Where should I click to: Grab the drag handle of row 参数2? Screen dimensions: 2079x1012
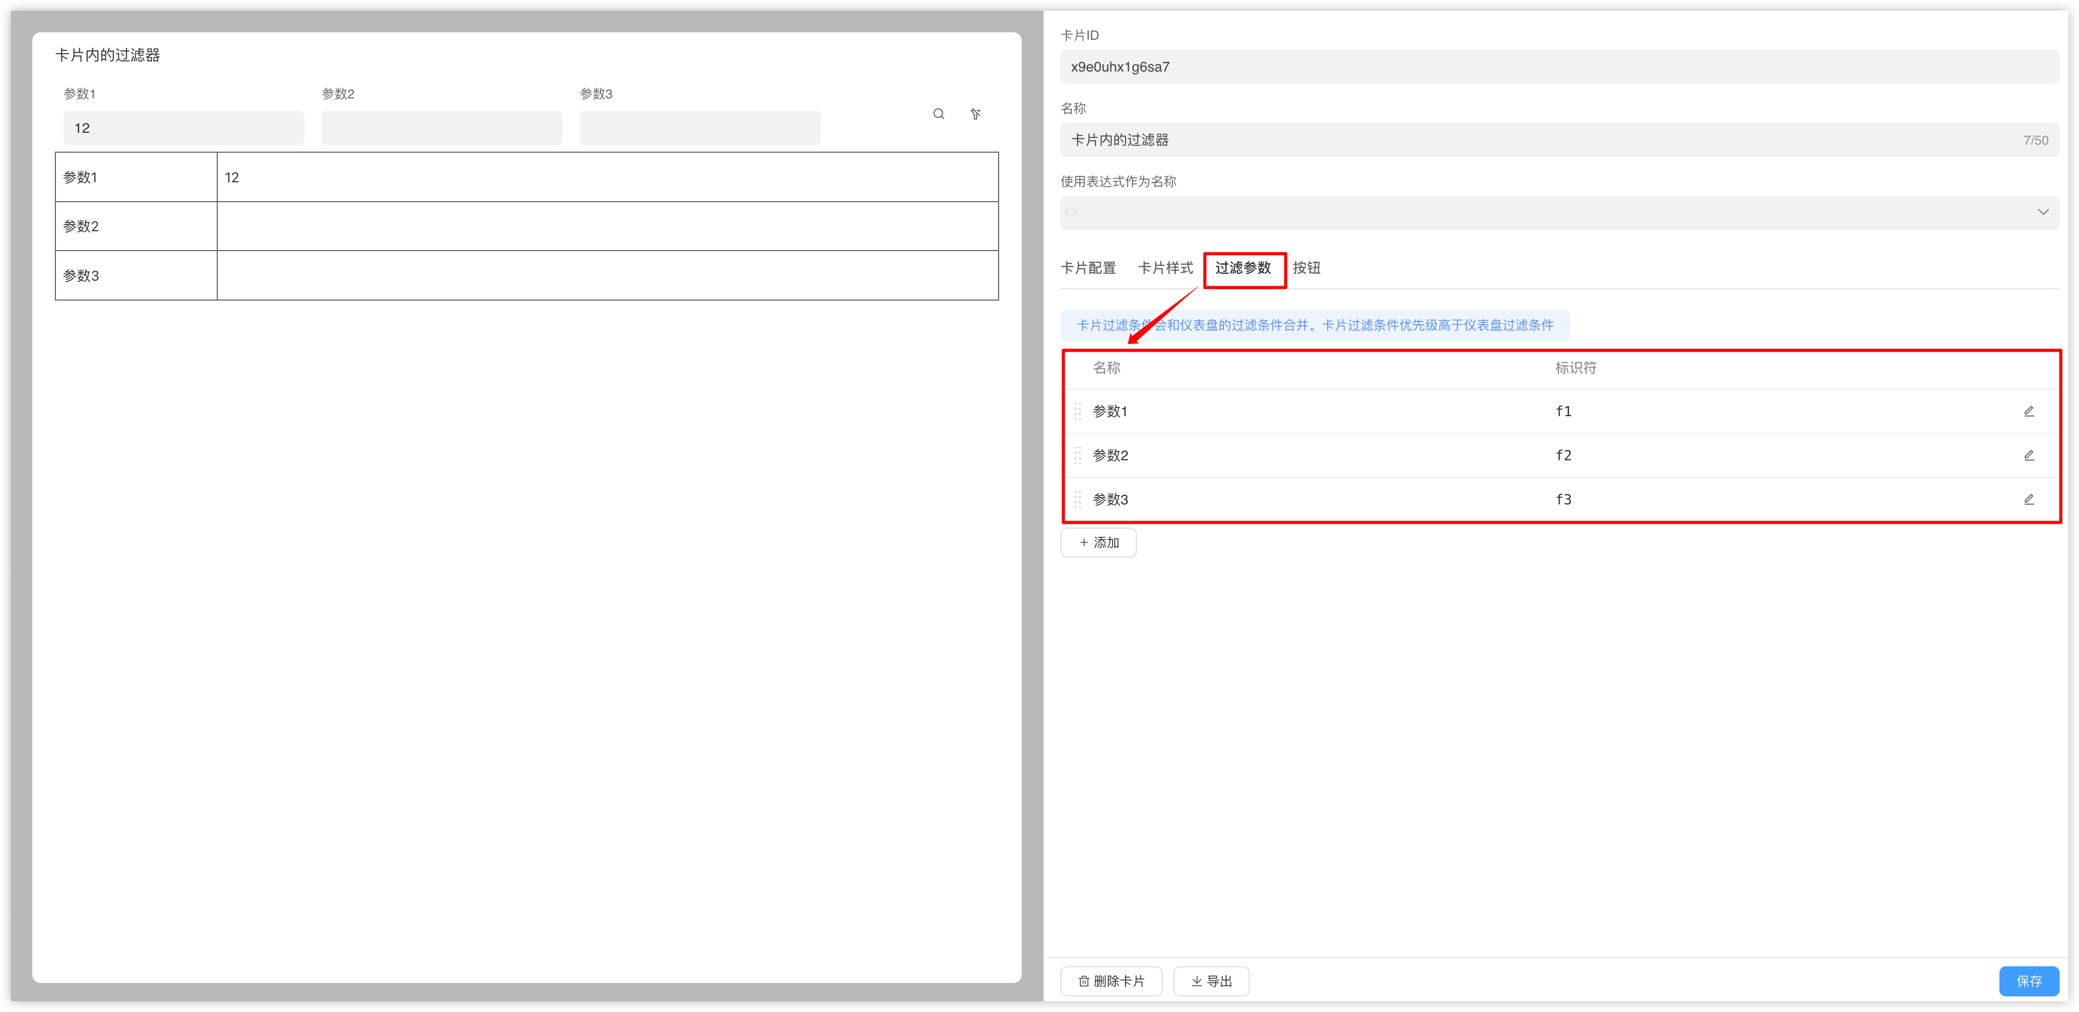tap(1078, 455)
